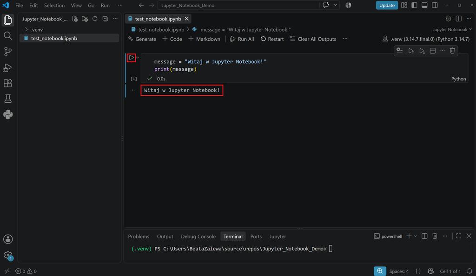The width and height of the screenshot is (476, 276).
Task: Open the Manage gear in activity bar
Action: tap(8, 255)
